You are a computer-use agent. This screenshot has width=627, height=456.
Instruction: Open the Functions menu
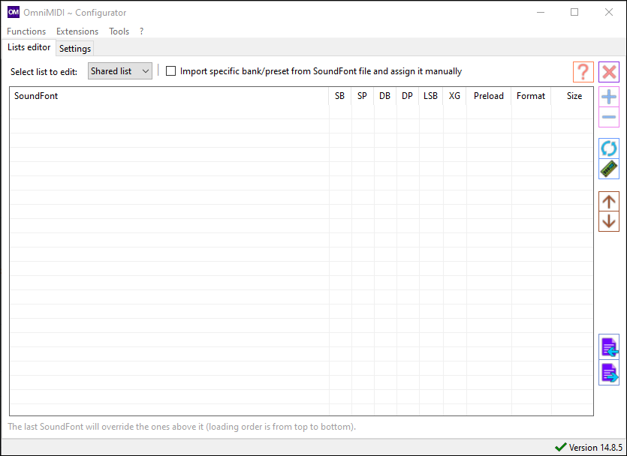coord(26,31)
